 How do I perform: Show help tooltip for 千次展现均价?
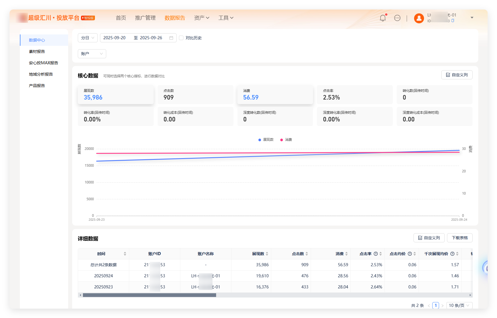(x=452, y=254)
